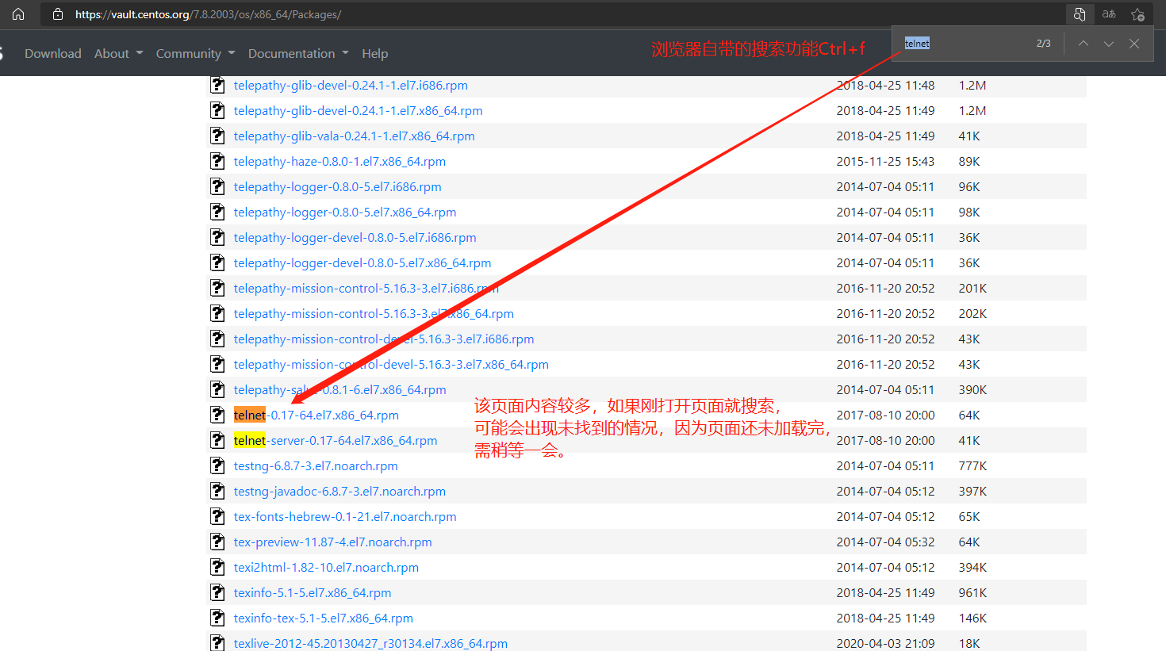Add this page to favorites via star icon
The image size is (1166, 651).
coord(1138,13)
